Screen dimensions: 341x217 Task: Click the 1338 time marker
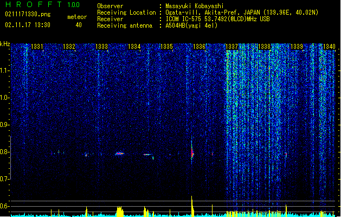pyautogui.click(x=264, y=47)
